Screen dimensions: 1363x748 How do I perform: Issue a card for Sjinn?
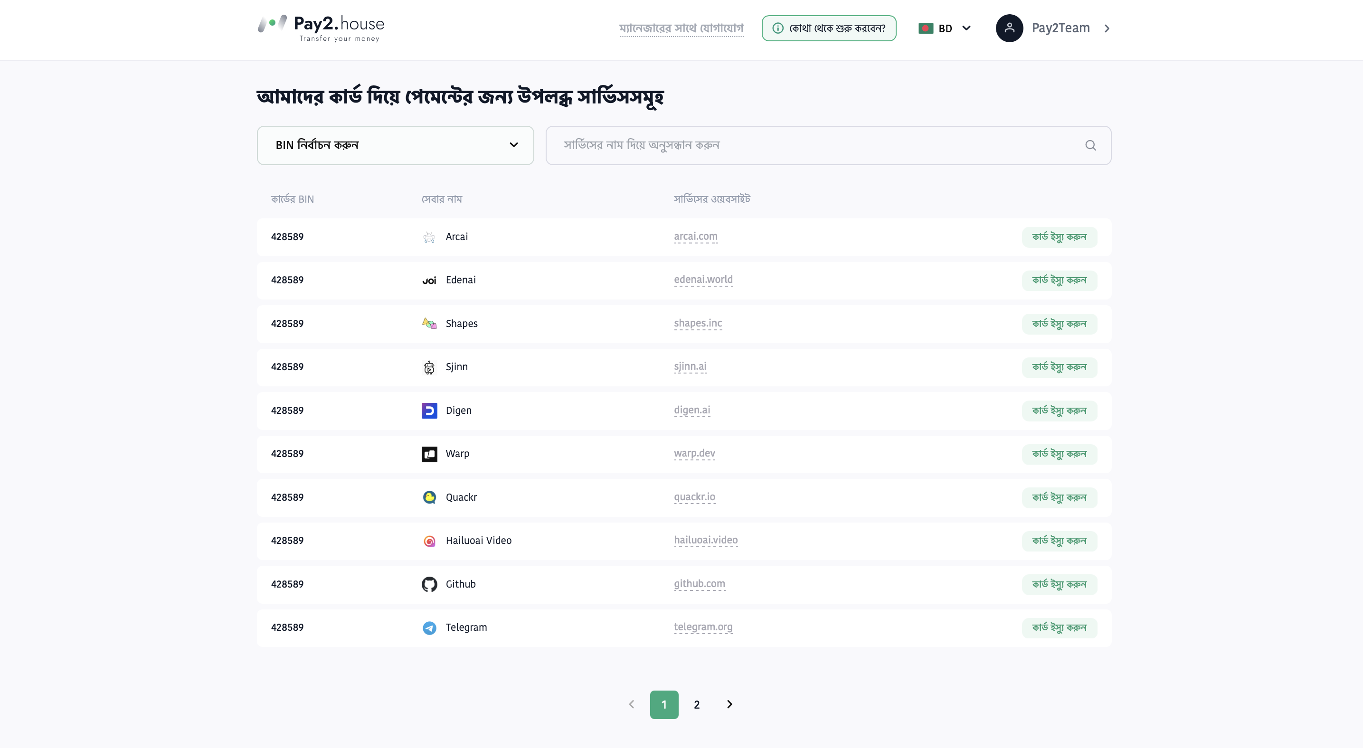1059,367
